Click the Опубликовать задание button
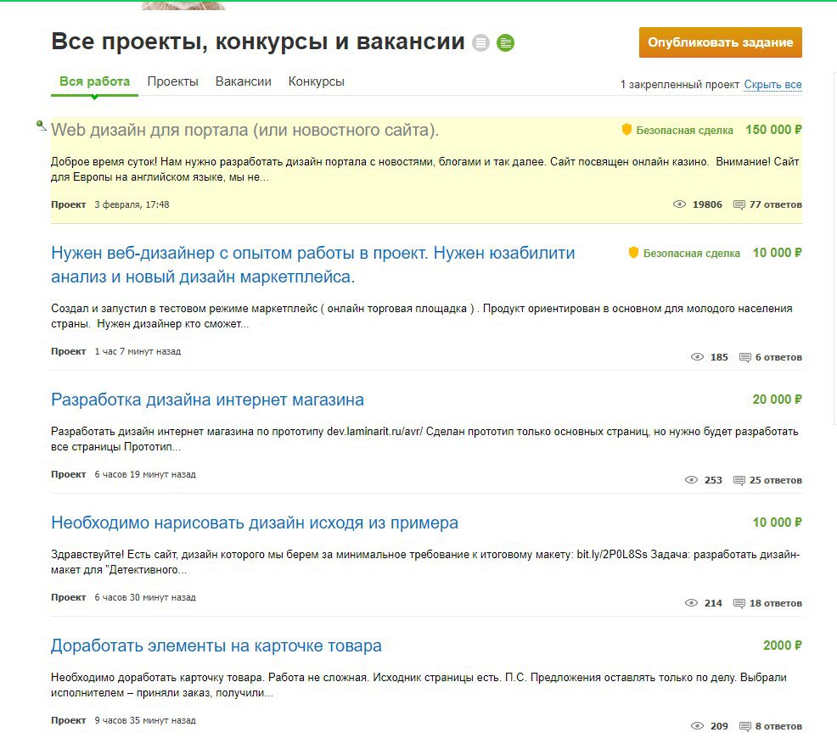This screenshot has width=837, height=738. tap(720, 42)
